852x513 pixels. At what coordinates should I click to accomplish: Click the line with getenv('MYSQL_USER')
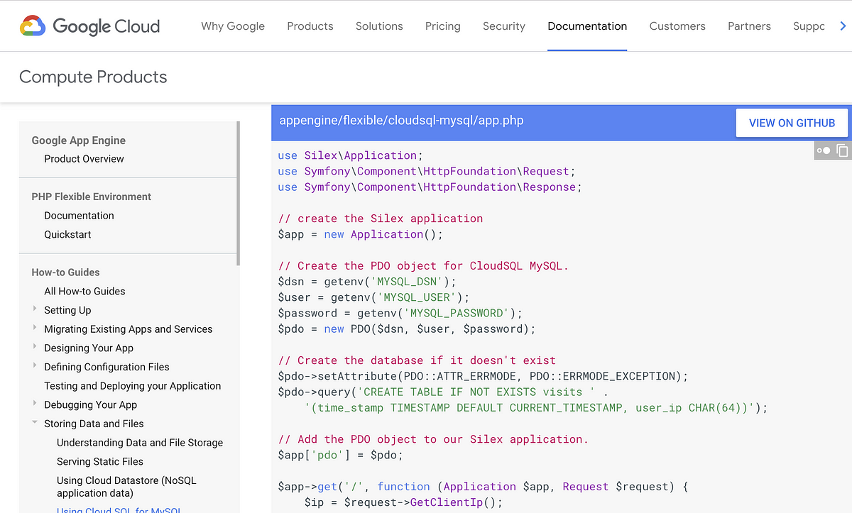373,297
